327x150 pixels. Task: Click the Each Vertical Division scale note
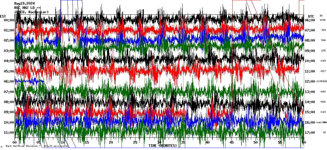tap(37, 146)
